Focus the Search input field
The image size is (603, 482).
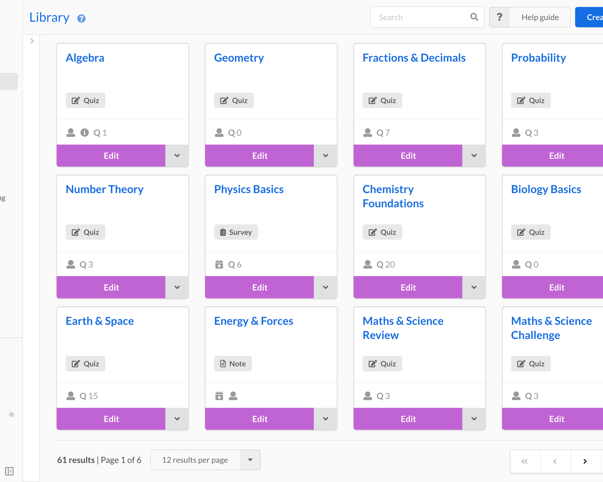tap(420, 17)
